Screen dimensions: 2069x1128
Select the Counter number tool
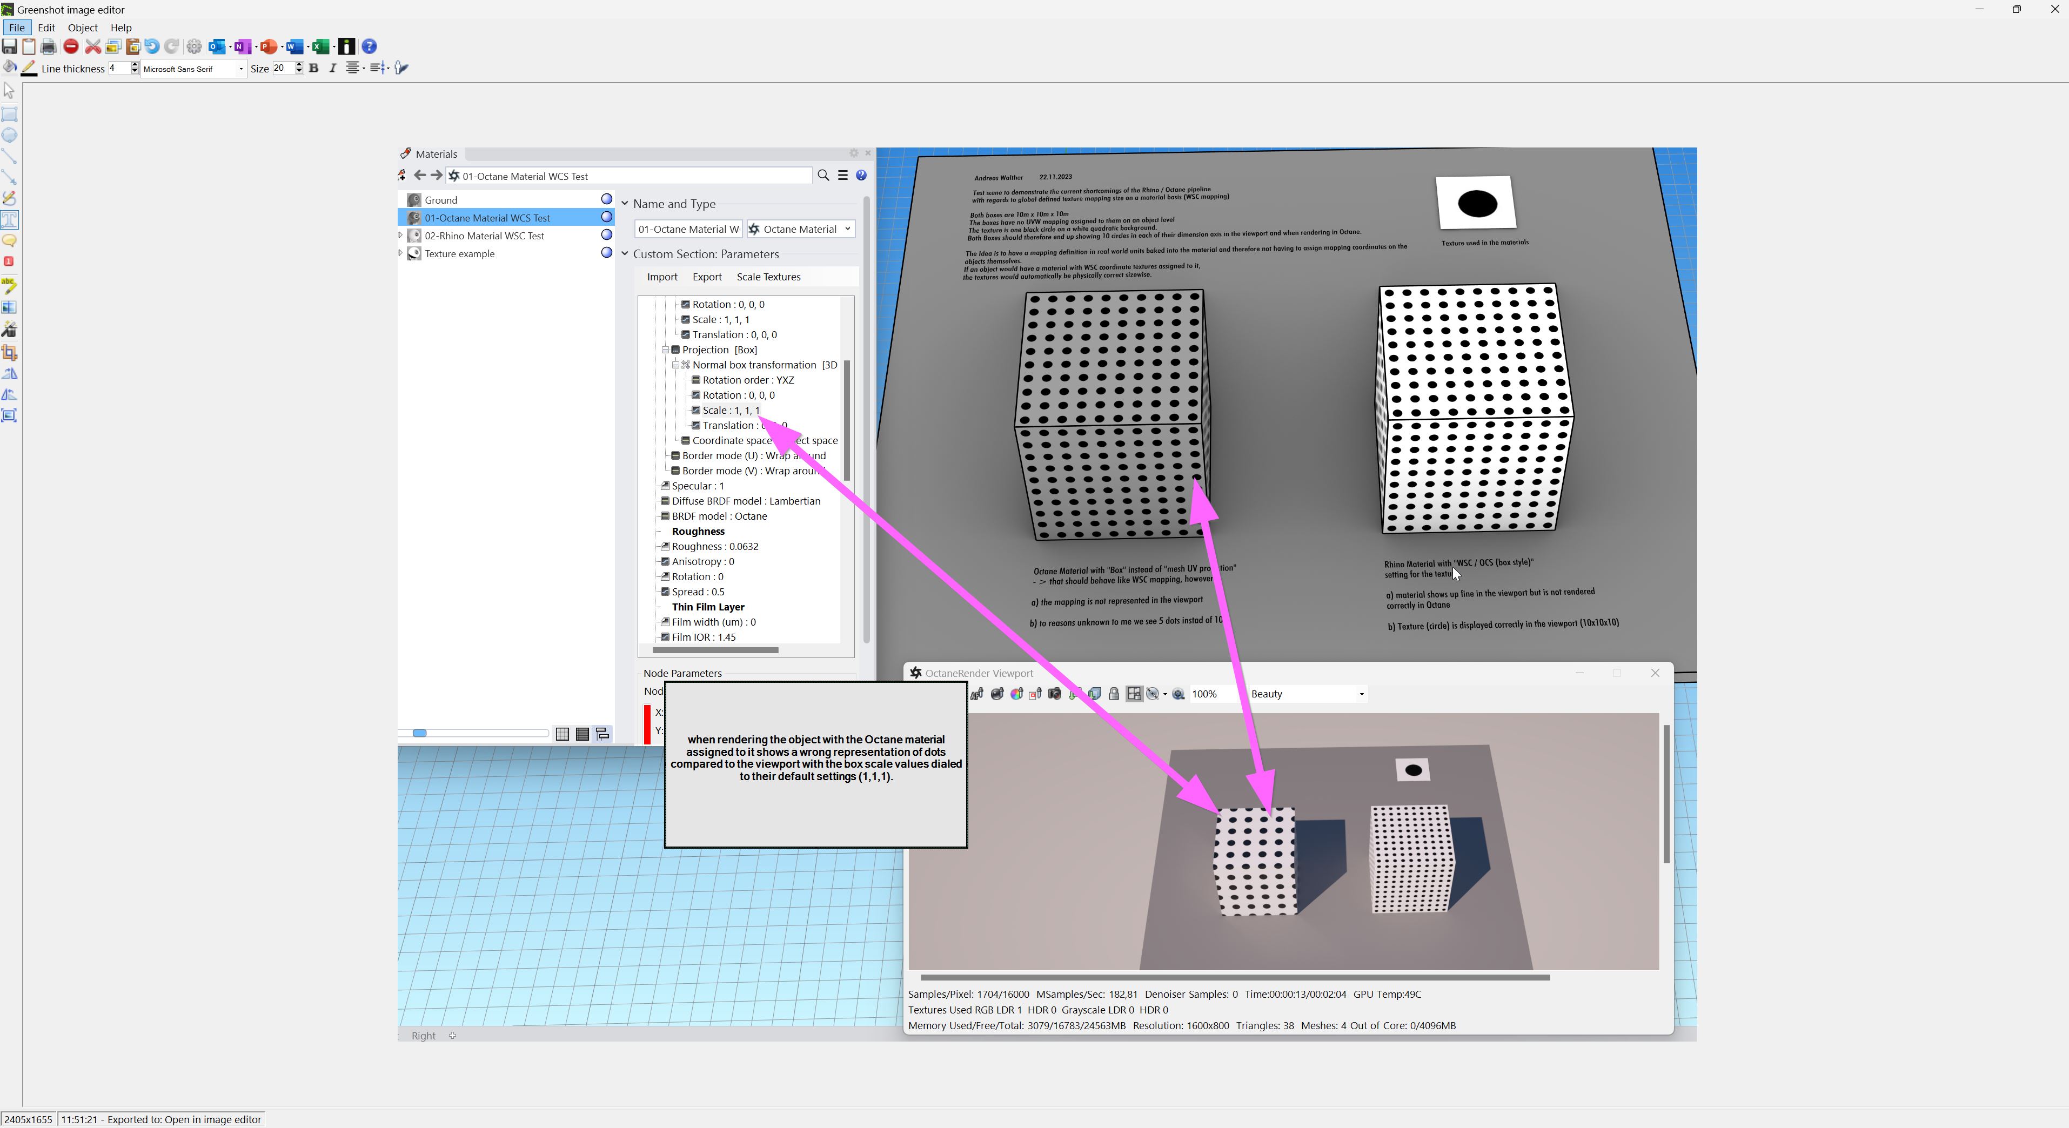[x=10, y=261]
